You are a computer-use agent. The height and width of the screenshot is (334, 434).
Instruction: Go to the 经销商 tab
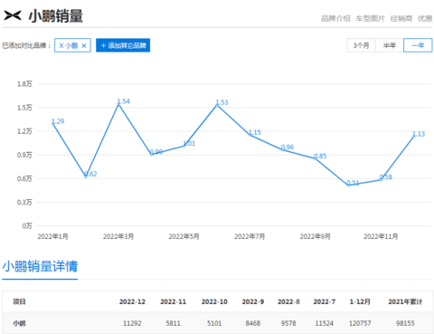point(401,18)
